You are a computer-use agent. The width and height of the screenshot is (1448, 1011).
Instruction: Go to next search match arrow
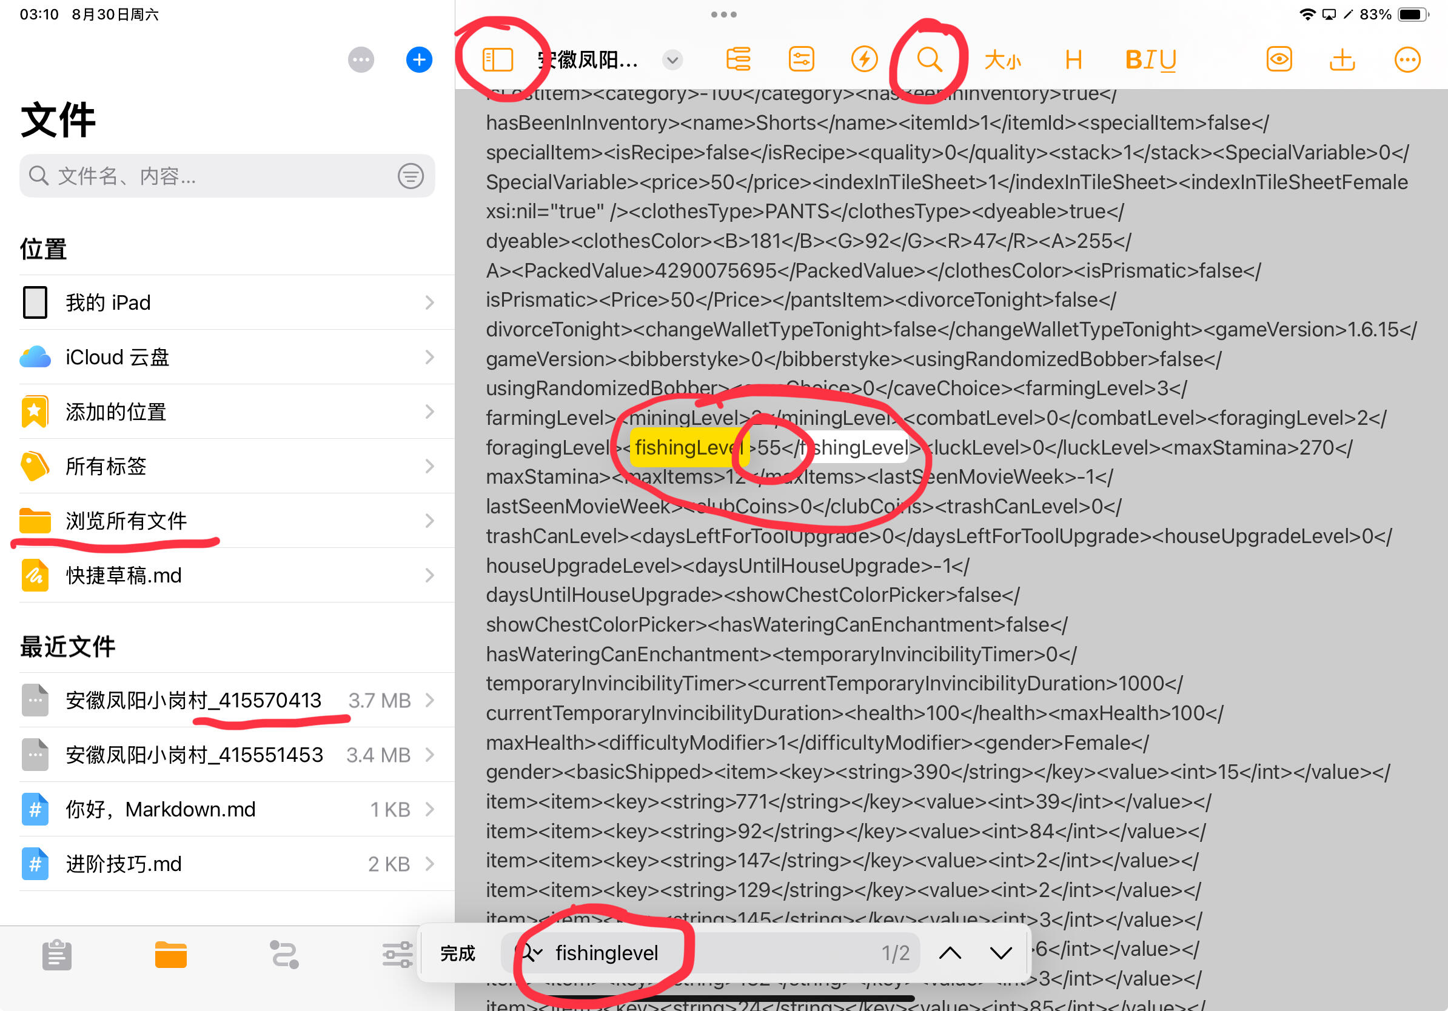1001,953
